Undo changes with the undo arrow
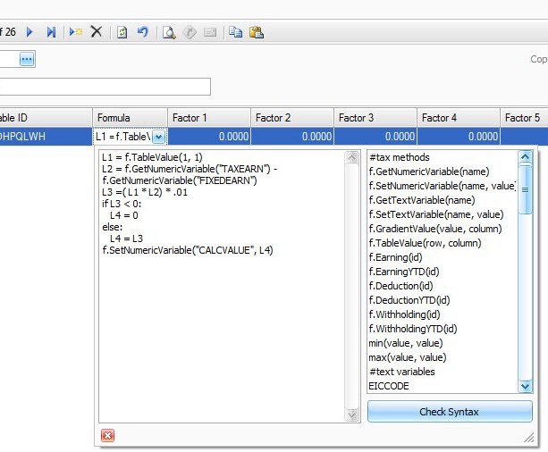 (x=143, y=32)
